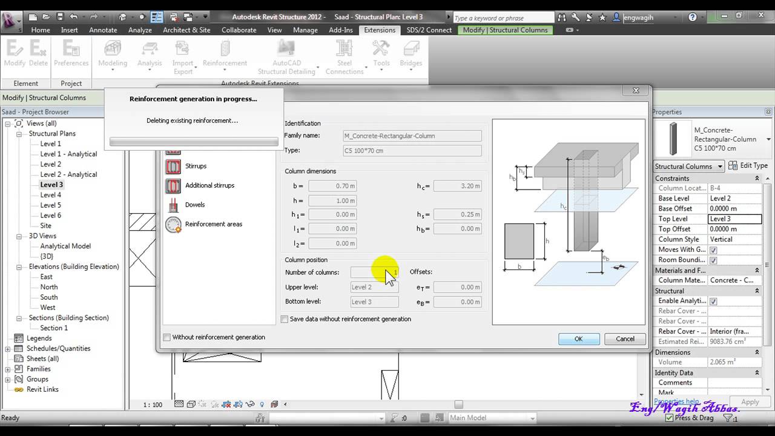The width and height of the screenshot is (775, 436).
Task: Click the binoculars search icon
Action: [562, 18]
